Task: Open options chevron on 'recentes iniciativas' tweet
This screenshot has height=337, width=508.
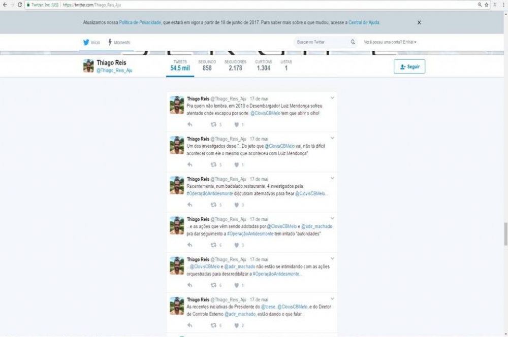Action: click(x=332, y=298)
